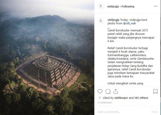View the list of 143 others who liked

[141, 97]
